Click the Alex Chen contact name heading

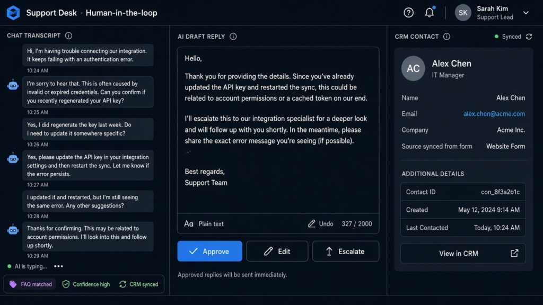click(x=452, y=64)
